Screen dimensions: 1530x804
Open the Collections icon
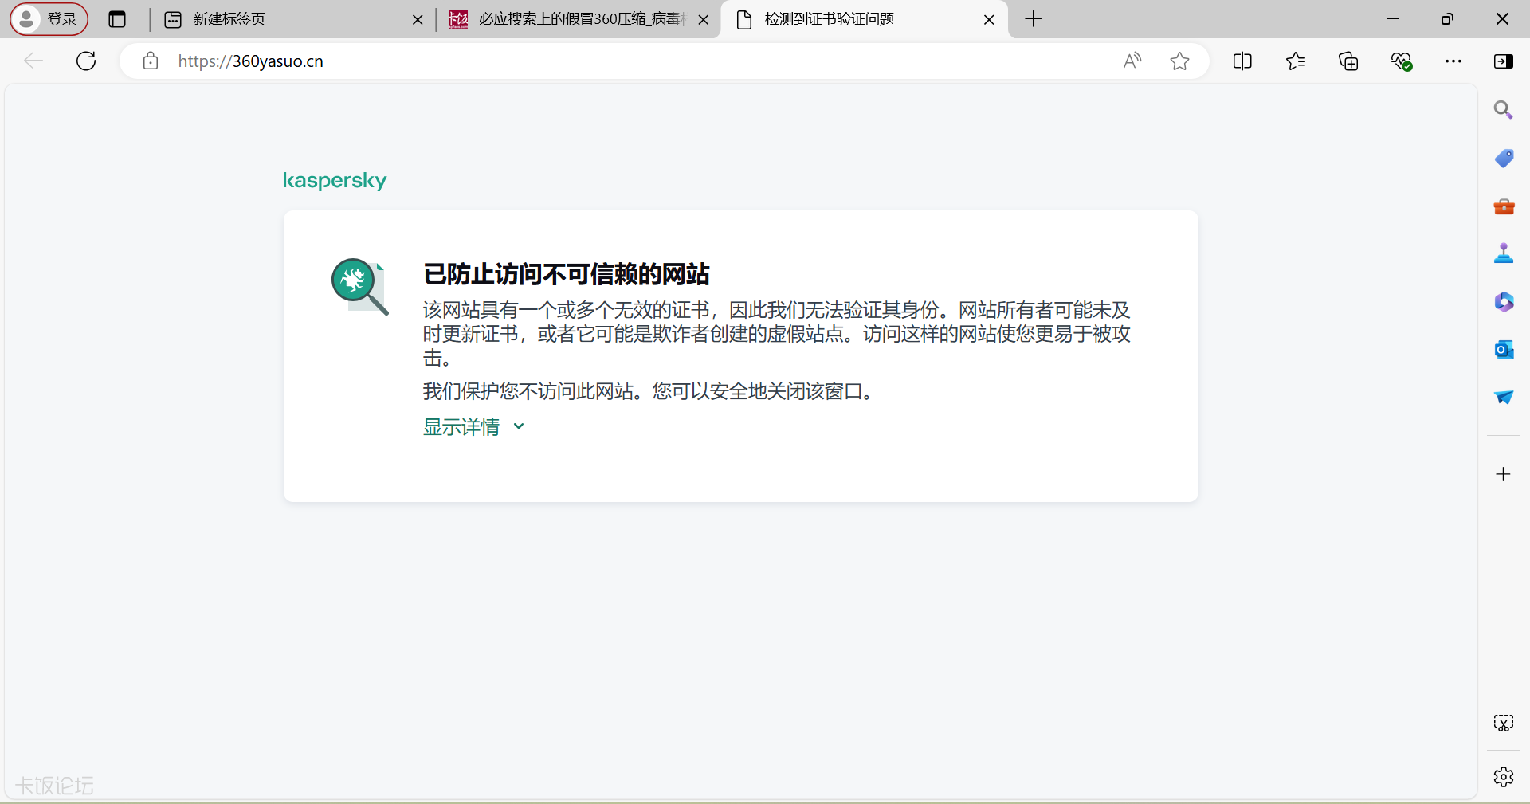tap(1348, 61)
